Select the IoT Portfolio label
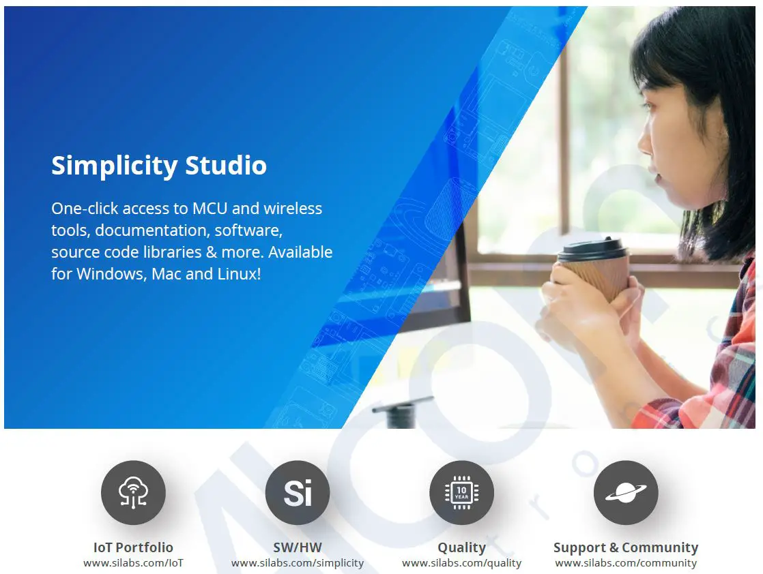Image resolution: width=763 pixels, height=574 pixels. point(133,547)
